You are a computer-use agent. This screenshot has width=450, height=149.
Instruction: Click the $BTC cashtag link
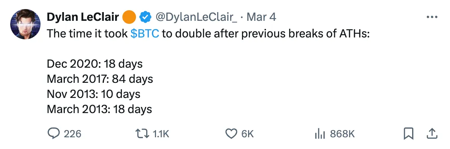click(x=145, y=34)
